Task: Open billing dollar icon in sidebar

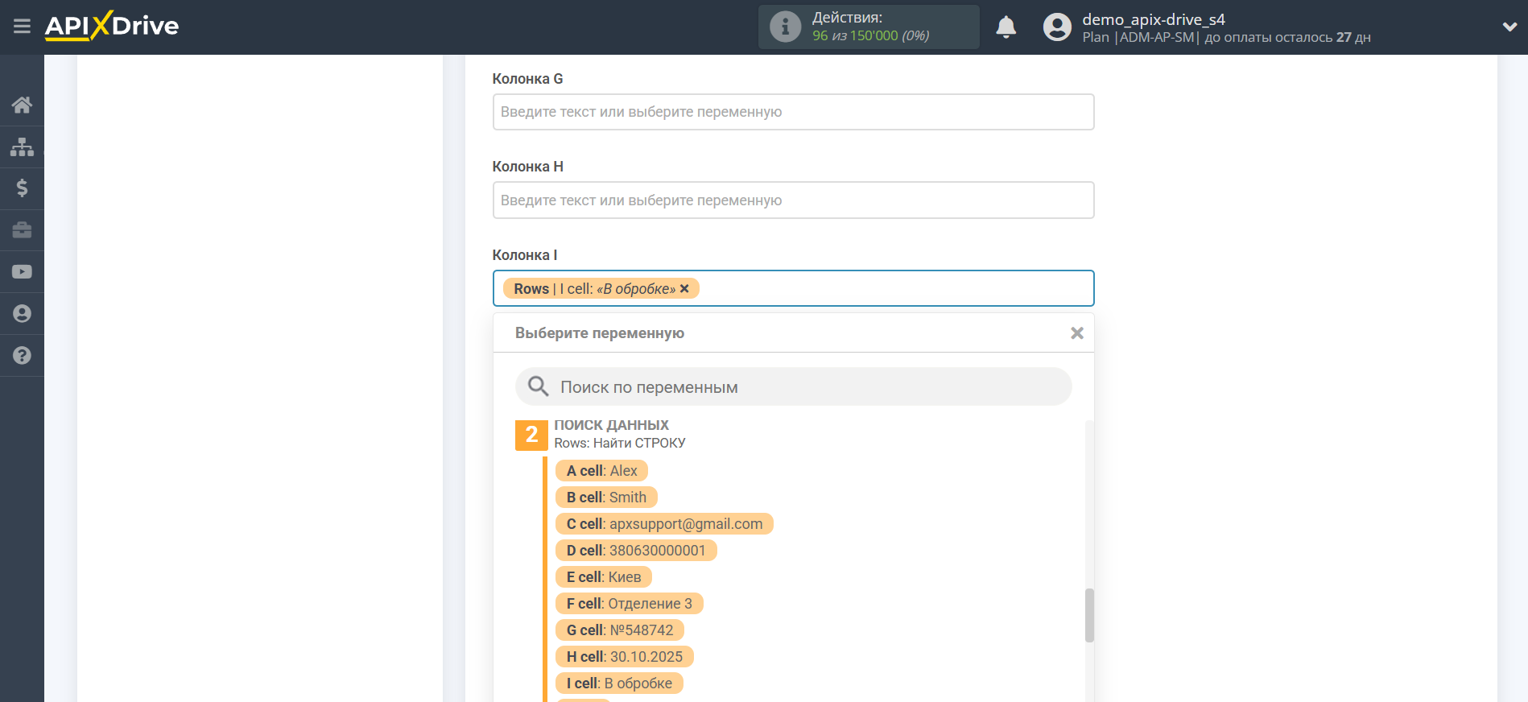Action: pyautogui.click(x=22, y=188)
